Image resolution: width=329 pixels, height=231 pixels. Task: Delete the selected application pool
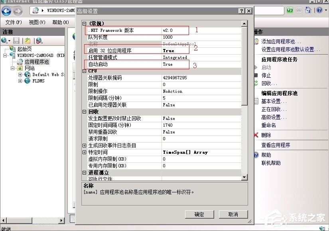click(x=266, y=135)
